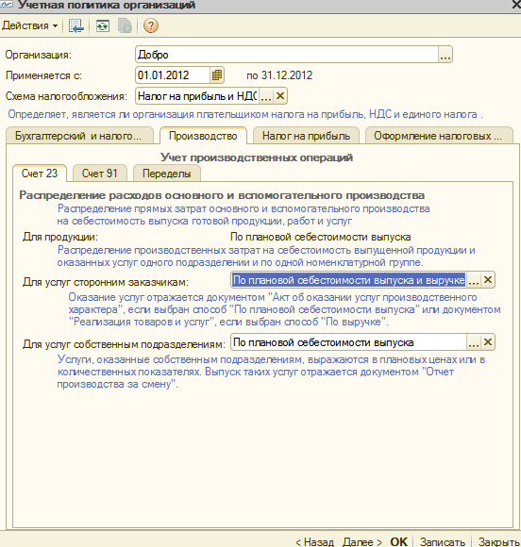This screenshot has width=521, height=547.
Task: Switch to the Налог на прибыль tab
Action: (306, 136)
